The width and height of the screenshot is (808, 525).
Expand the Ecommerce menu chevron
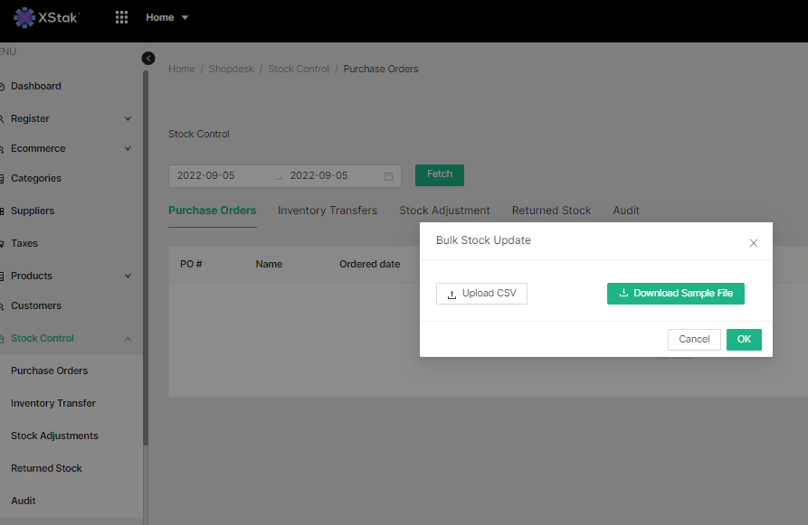coord(128,149)
